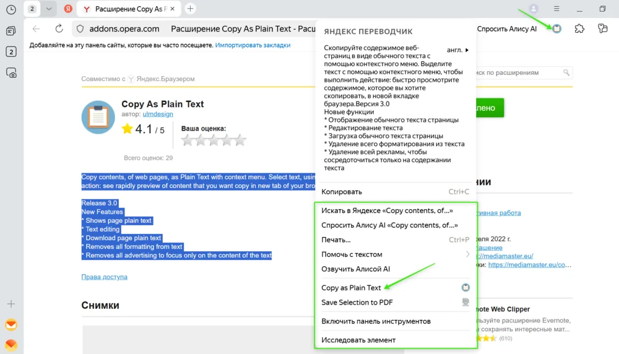The height and width of the screenshot is (354, 619).
Task: Click the 'Release 3.0' selected text line
Action: (100, 203)
